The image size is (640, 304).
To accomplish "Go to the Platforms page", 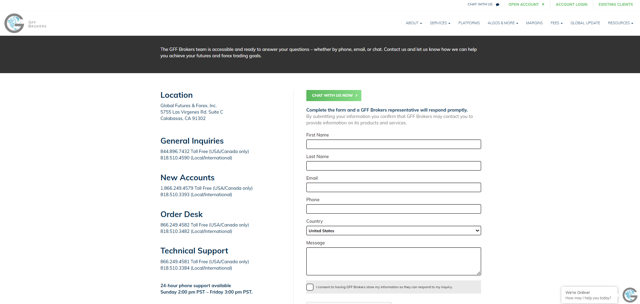I will point(469,23).
